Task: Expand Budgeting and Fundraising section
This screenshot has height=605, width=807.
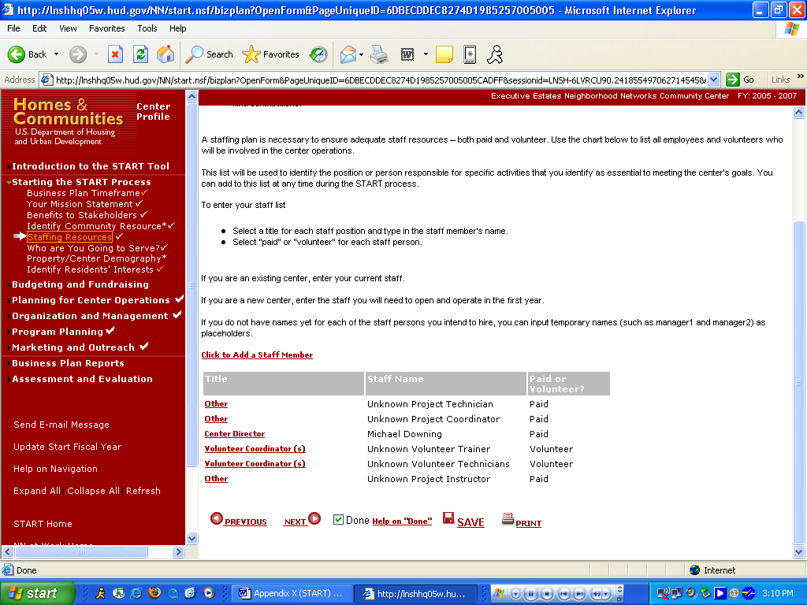Action: (x=80, y=284)
